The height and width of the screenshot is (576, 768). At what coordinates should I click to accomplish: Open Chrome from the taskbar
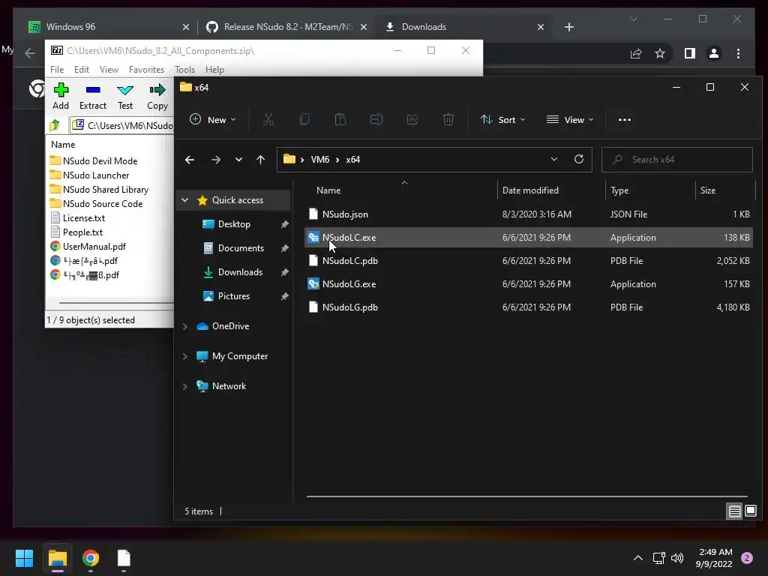(x=91, y=558)
